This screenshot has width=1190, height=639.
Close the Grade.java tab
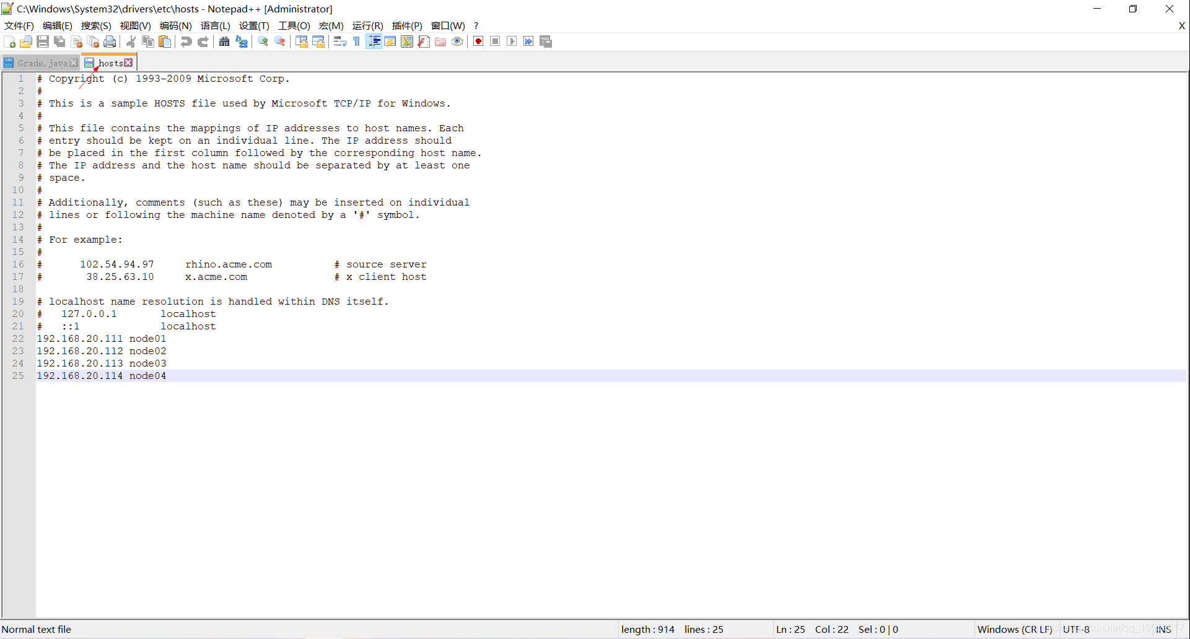pos(74,63)
